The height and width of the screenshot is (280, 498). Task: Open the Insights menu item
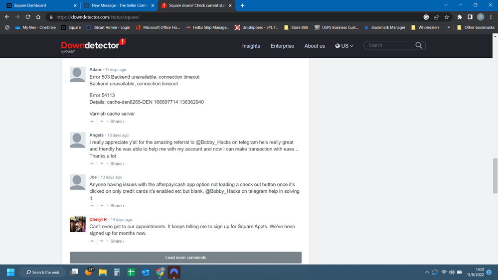[x=251, y=46]
